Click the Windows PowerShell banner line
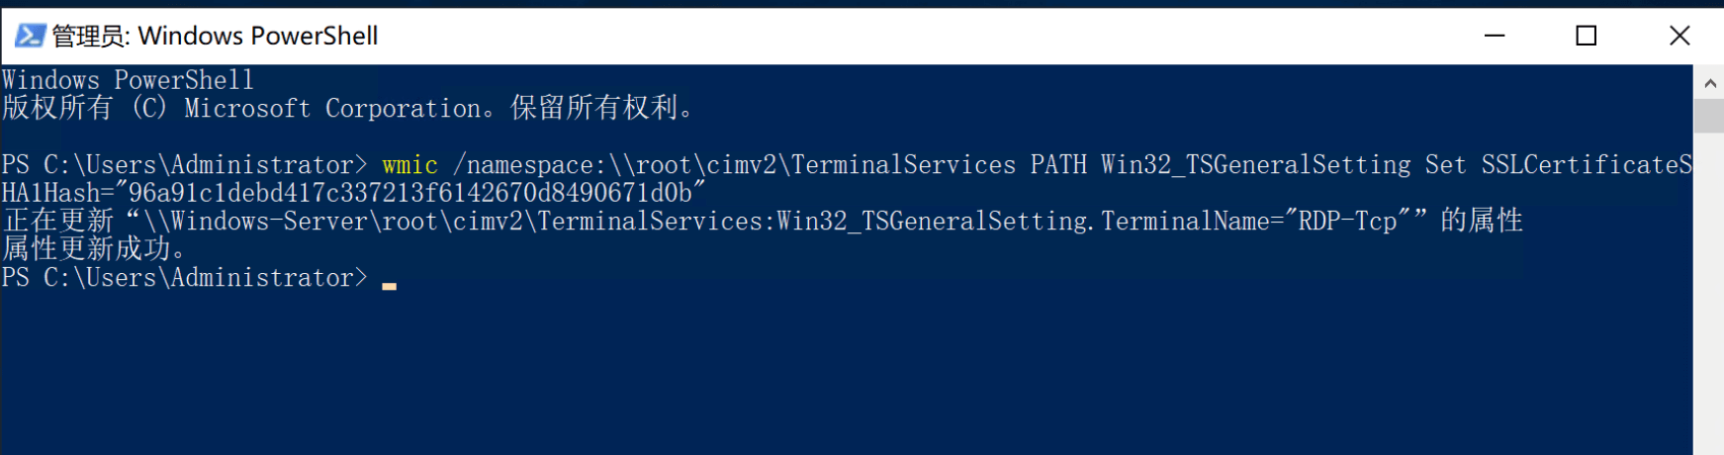This screenshot has width=1724, height=455. tap(128, 80)
